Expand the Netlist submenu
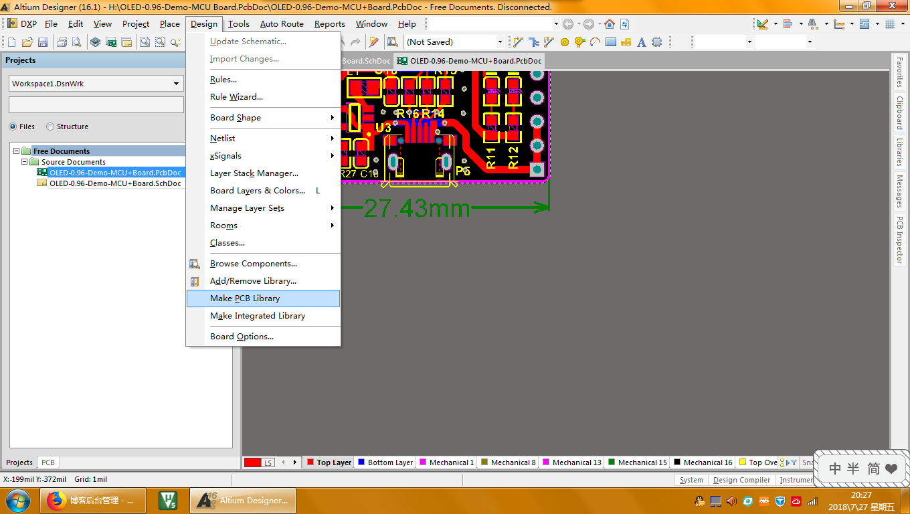910x514 pixels. pos(263,139)
